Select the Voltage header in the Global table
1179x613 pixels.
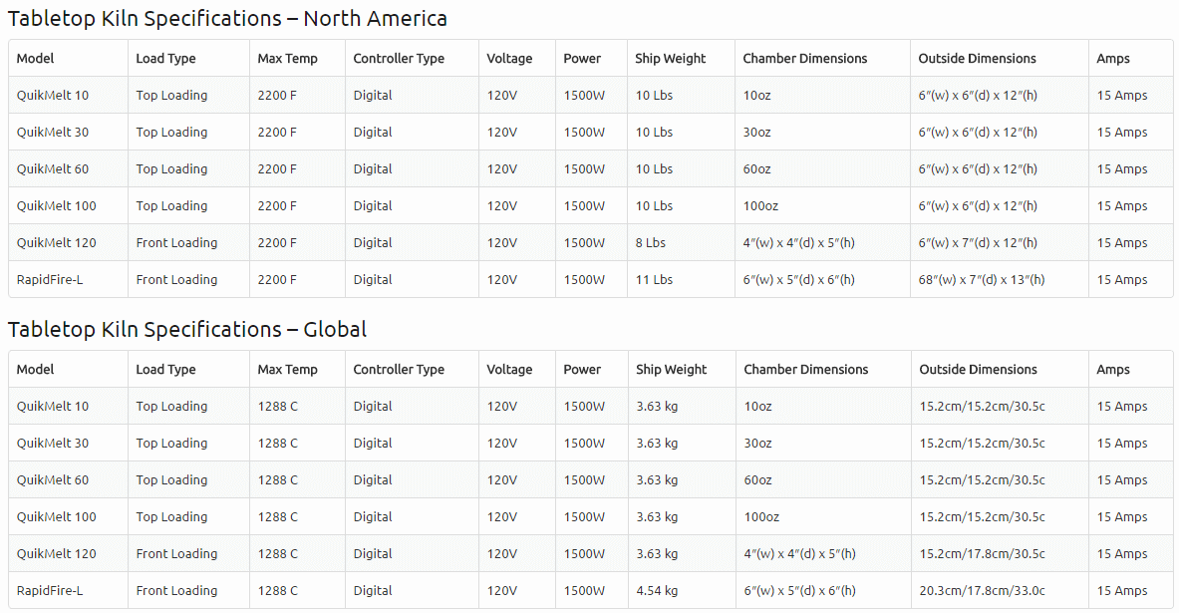(509, 370)
